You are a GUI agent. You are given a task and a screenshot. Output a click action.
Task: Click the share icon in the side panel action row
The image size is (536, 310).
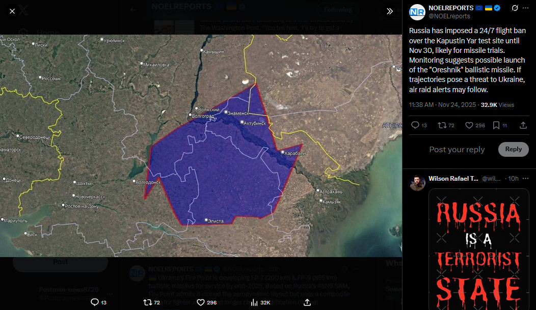(x=523, y=125)
